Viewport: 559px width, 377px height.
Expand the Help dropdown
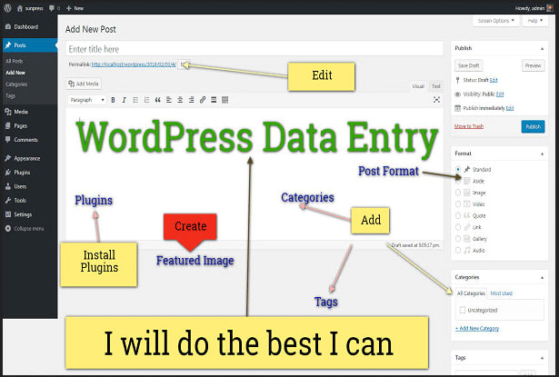tap(535, 21)
